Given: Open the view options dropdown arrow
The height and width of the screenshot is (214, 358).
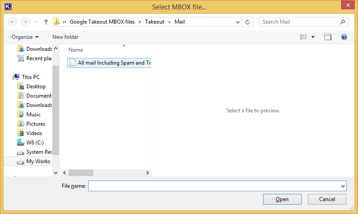Looking at the screenshot, I should 313,37.
